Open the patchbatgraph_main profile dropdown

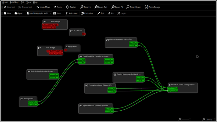[39, 13]
